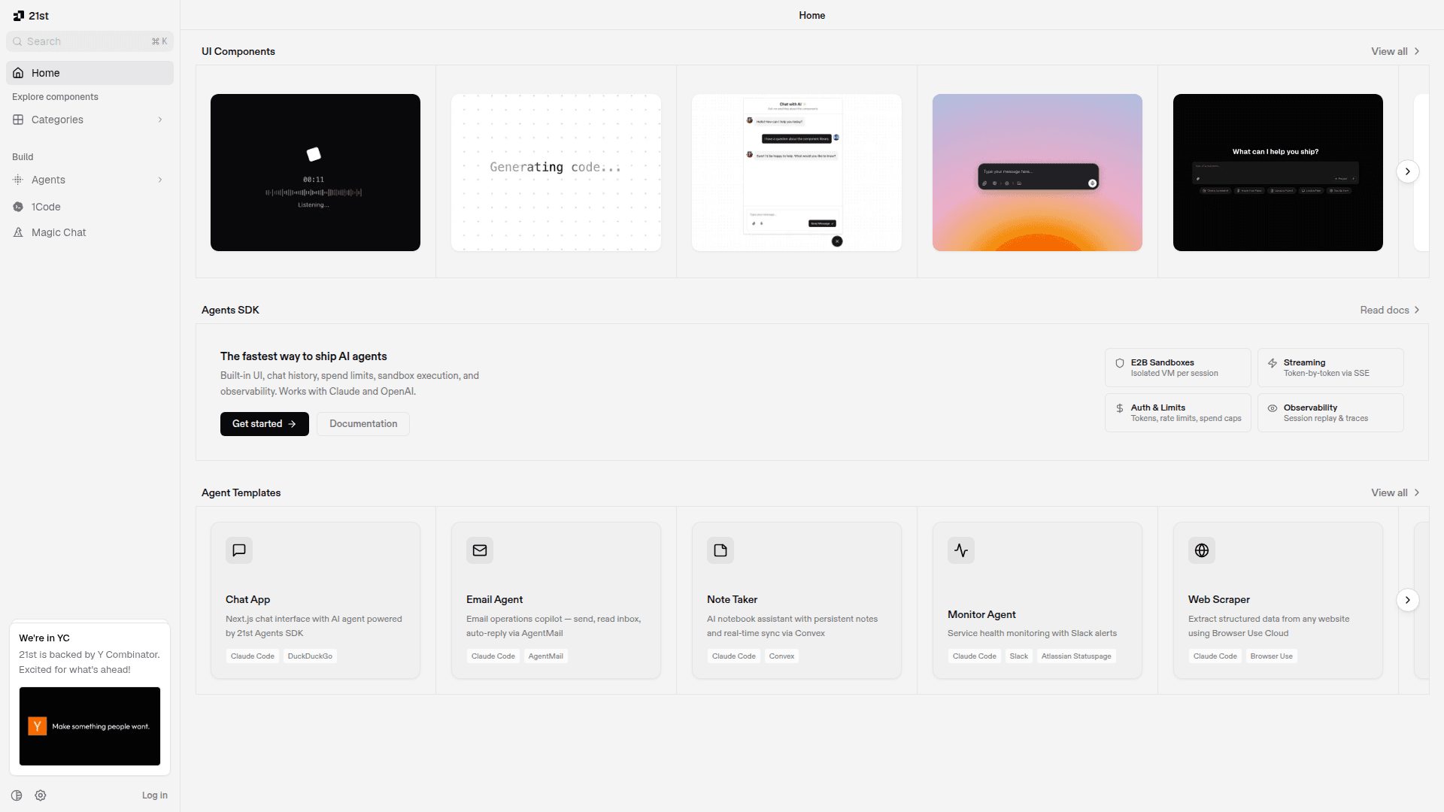Click the Note Taker document icon

[720, 550]
